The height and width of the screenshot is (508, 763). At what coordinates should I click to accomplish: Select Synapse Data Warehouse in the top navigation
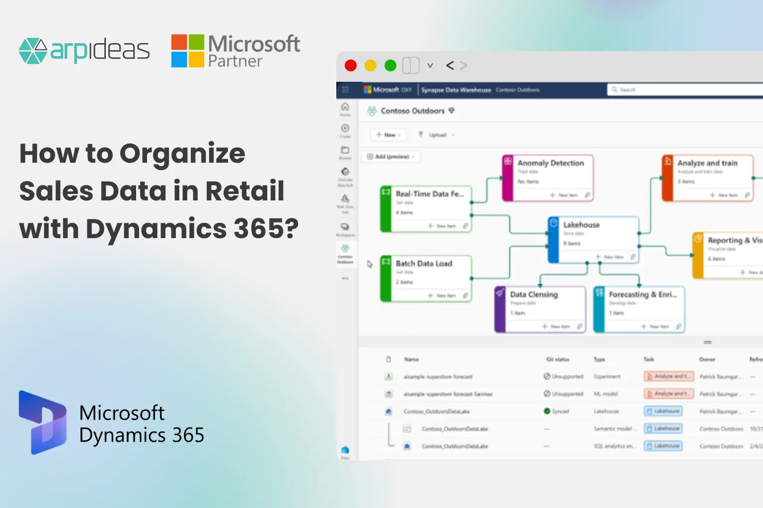[455, 90]
